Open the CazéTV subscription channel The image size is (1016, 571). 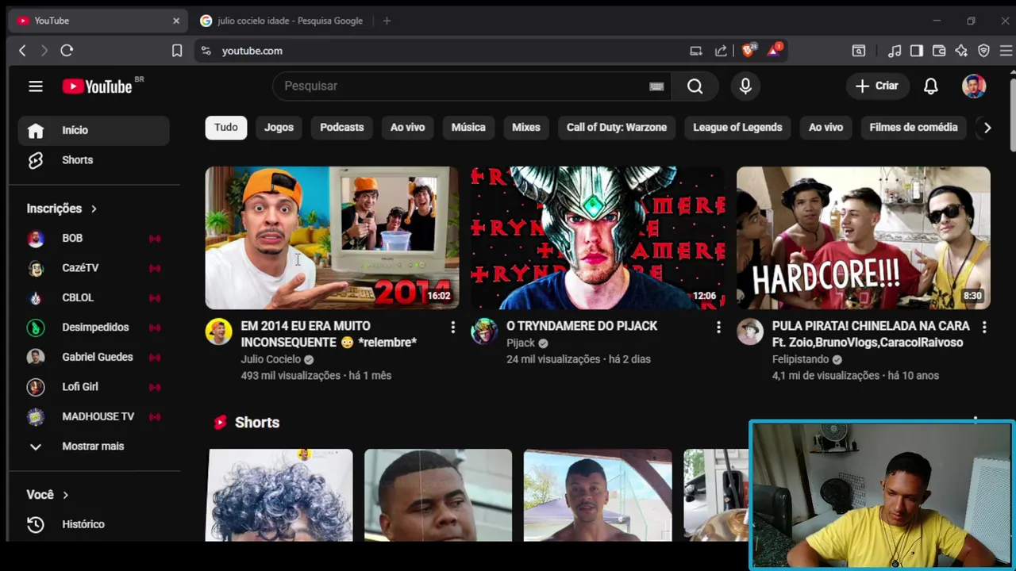(94, 268)
